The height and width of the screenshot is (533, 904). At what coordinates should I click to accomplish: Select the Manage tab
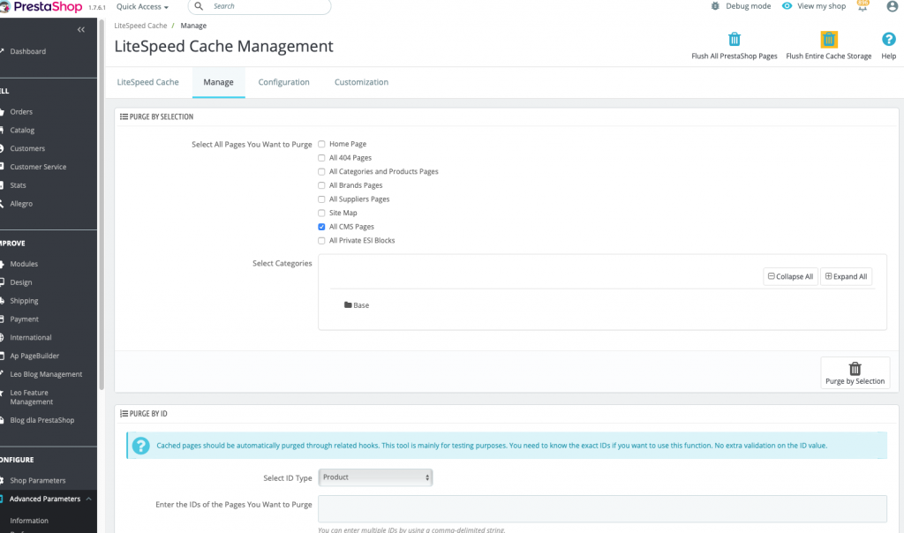click(x=219, y=82)
